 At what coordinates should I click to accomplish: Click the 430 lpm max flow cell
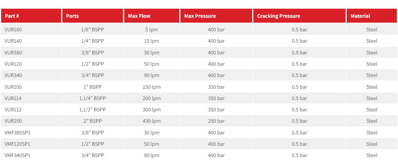point(152,121)
